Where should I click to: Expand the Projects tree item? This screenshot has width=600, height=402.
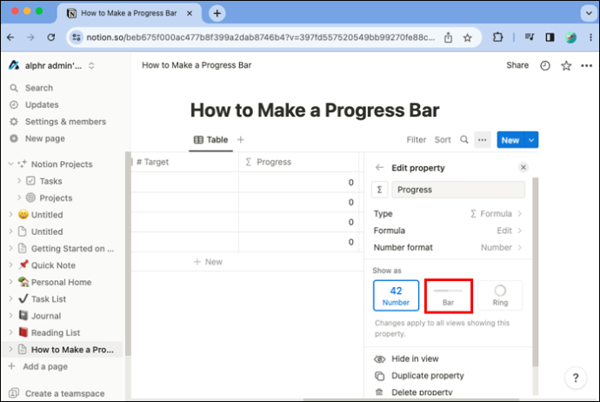click(x=19, y=198)
